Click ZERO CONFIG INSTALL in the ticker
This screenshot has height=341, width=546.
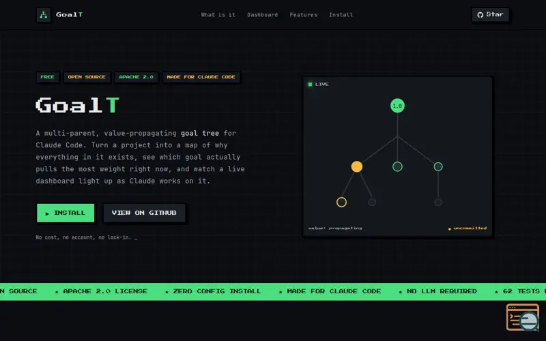pyautogui.click(x=216, y=291)
